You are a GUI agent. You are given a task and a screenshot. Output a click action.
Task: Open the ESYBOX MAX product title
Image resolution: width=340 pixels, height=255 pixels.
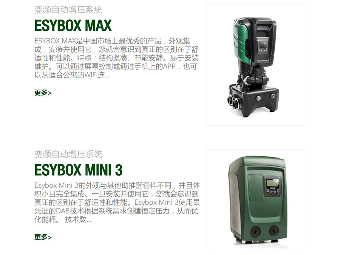[73, 26]
